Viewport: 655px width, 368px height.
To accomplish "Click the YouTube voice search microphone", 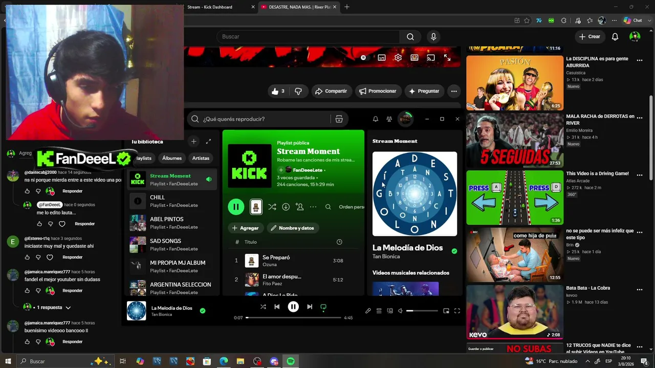I will point(433,37).
